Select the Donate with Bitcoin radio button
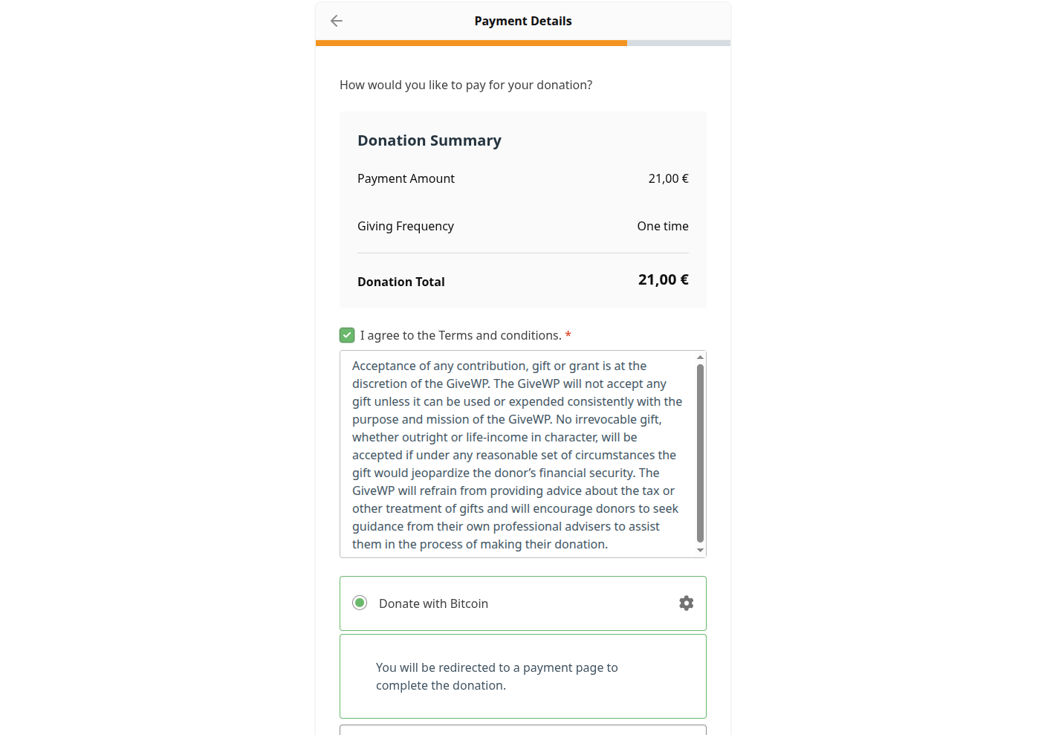The height and width of the screenshot is (735, 1044). tap(360, 603)
